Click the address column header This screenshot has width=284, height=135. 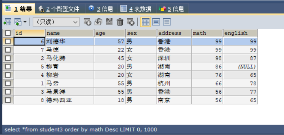(x=174, y=33)
